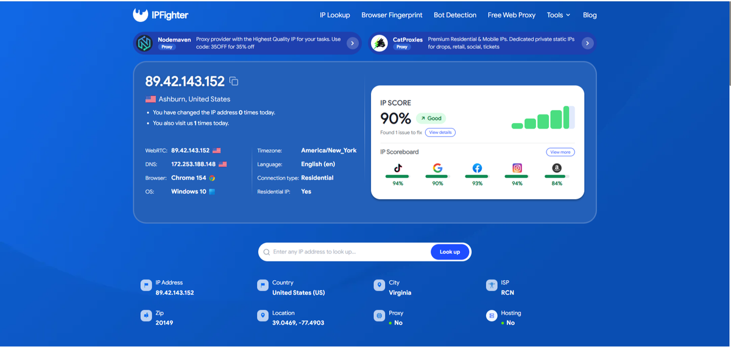This screenshot has height=352, width=731.
Task: Click the Virginia city value
Action: (400, 293)
